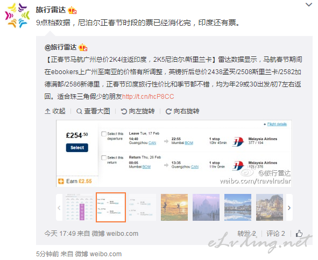Viewport: 318px width, 260px height.
Task: Click the orange Earn plus icon
Action: tap(61, 181)
